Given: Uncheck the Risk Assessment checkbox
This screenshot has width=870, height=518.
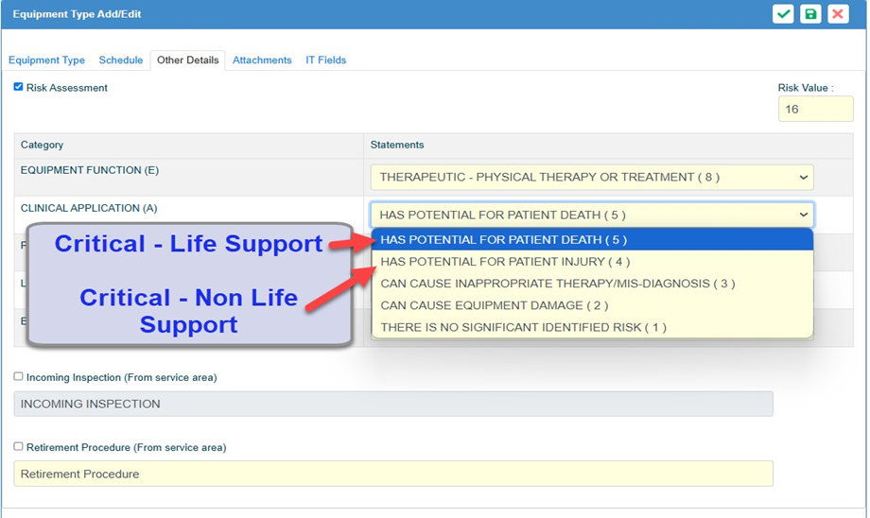Looking at the screenshot, I should 18,87.
